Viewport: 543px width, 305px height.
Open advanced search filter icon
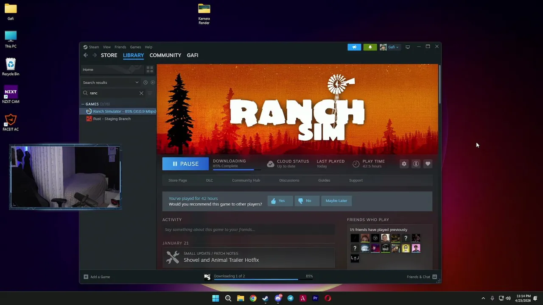click(x=150, y=93)
